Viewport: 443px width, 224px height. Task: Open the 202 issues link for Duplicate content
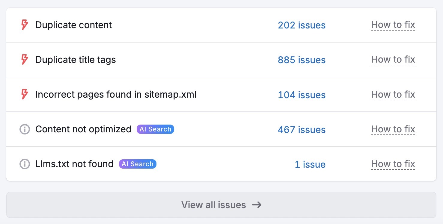(301, 25)
